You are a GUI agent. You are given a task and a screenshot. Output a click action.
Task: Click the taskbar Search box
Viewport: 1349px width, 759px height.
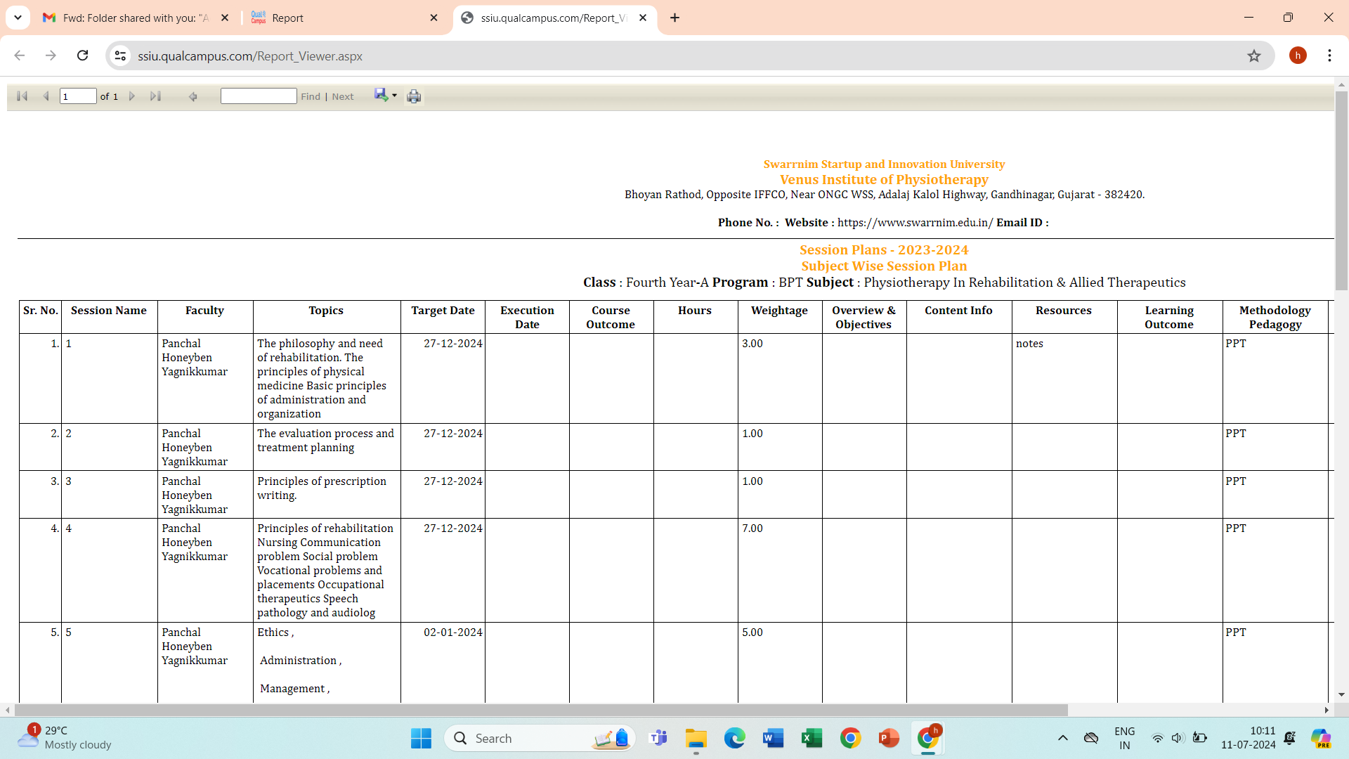(x=540, y=739)
